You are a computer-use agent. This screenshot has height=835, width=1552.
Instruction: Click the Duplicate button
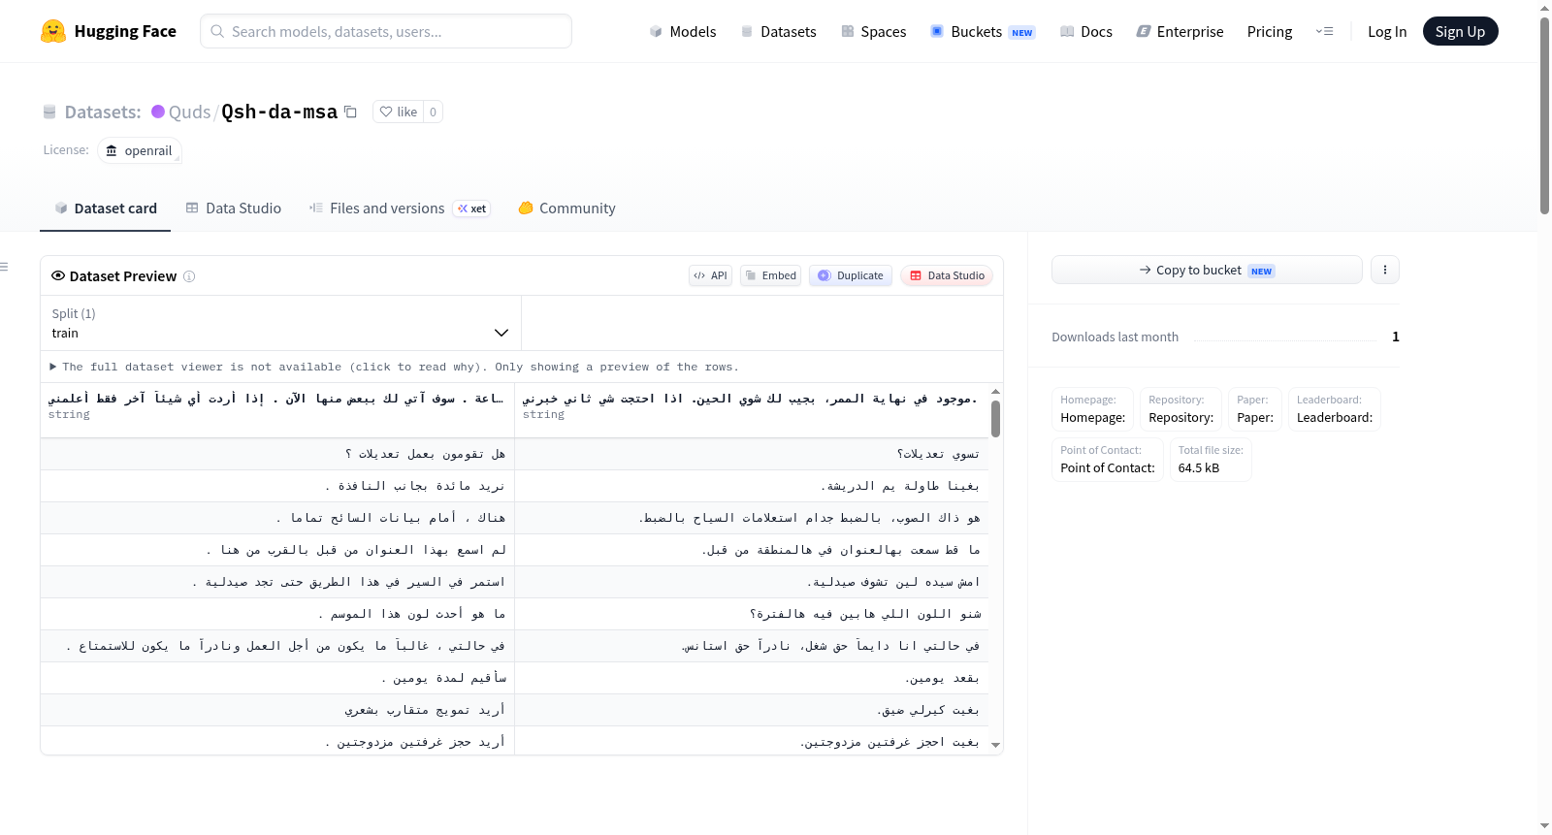tap(851, 275)
